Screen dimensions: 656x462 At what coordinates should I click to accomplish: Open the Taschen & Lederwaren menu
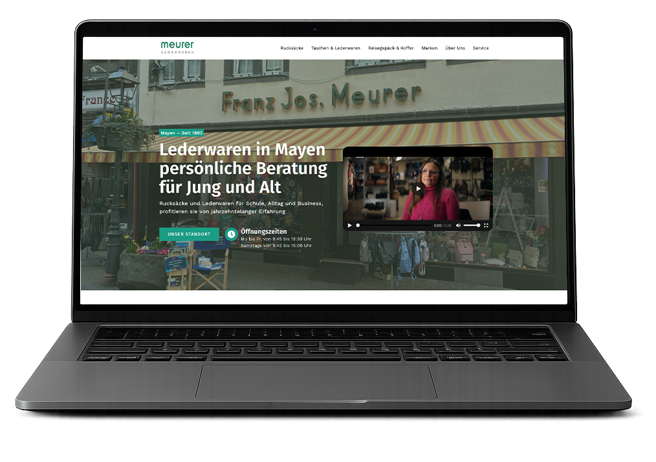[336, 48]
